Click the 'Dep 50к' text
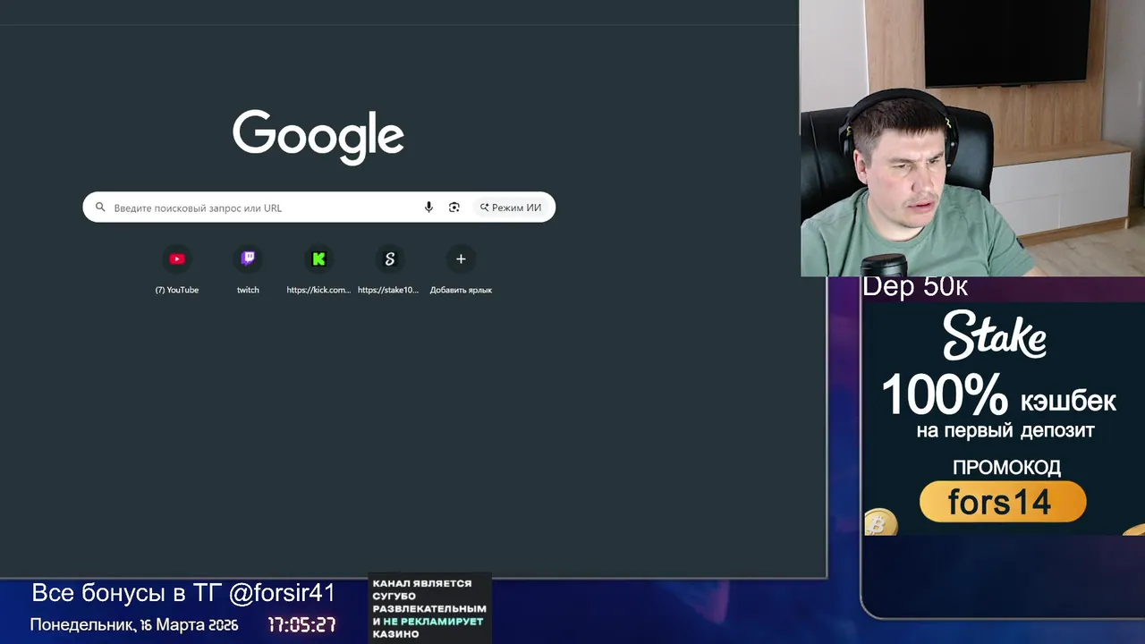This screenshot has width=1145, height=644. [915, 287]
